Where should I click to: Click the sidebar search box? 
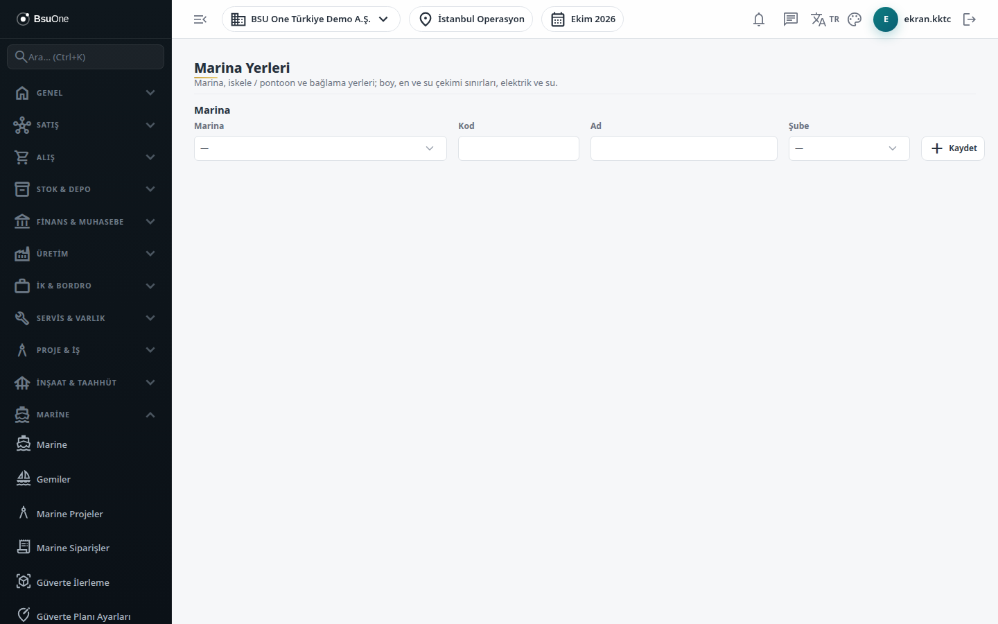(x=86, y=57)
